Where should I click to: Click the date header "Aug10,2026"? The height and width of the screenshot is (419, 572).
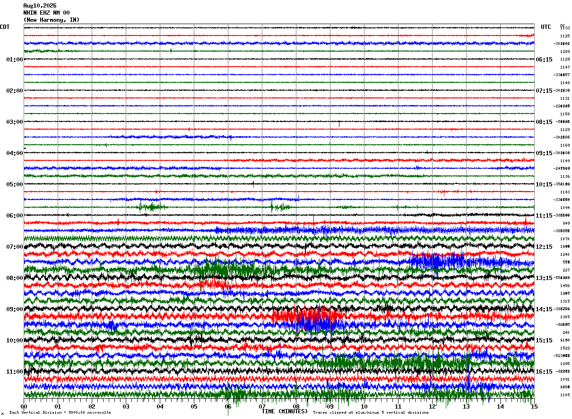40,6
